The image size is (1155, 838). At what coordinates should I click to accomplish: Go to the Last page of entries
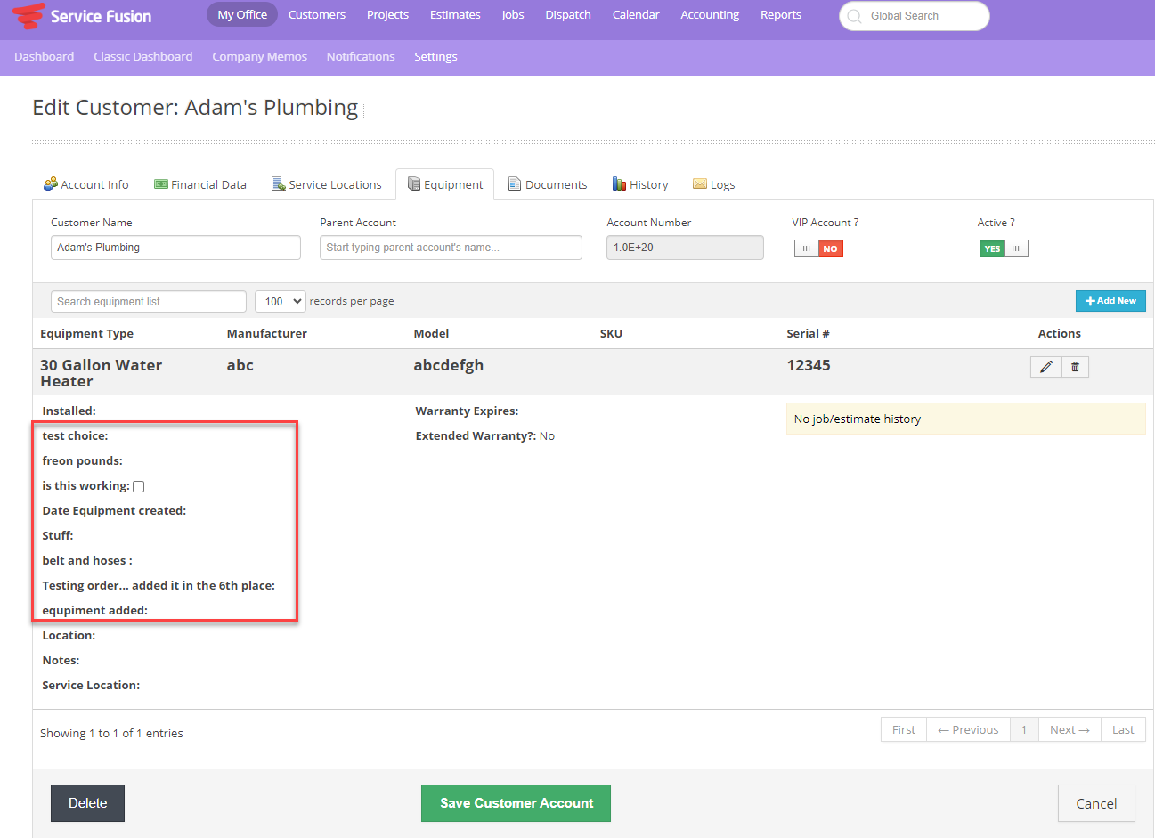[1123, 729]
